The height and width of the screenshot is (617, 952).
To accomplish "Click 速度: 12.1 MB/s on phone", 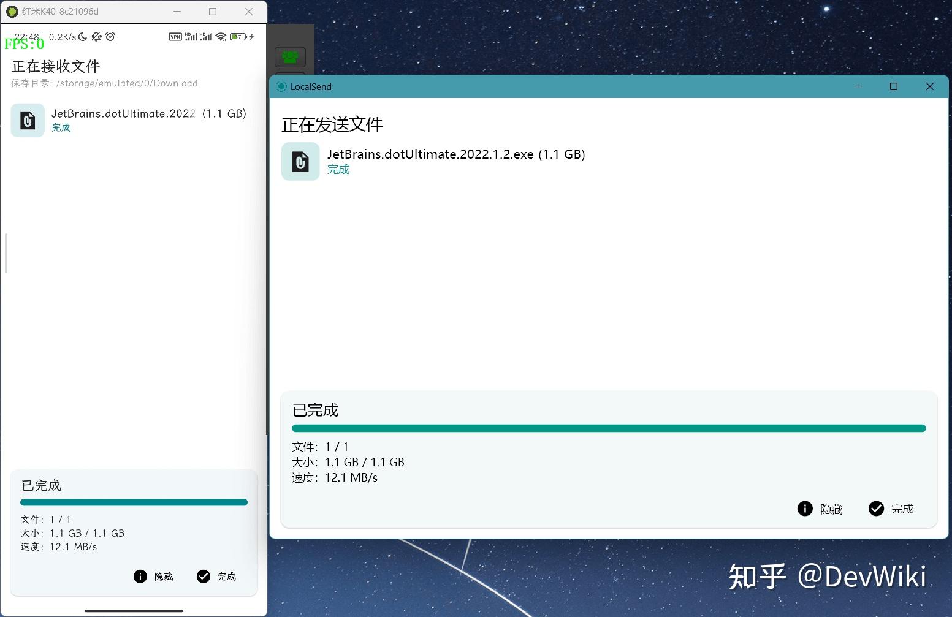I will tap(59, 547).
